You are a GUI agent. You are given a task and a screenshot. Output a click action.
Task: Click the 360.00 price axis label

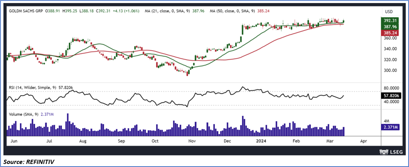pos(390,38)
